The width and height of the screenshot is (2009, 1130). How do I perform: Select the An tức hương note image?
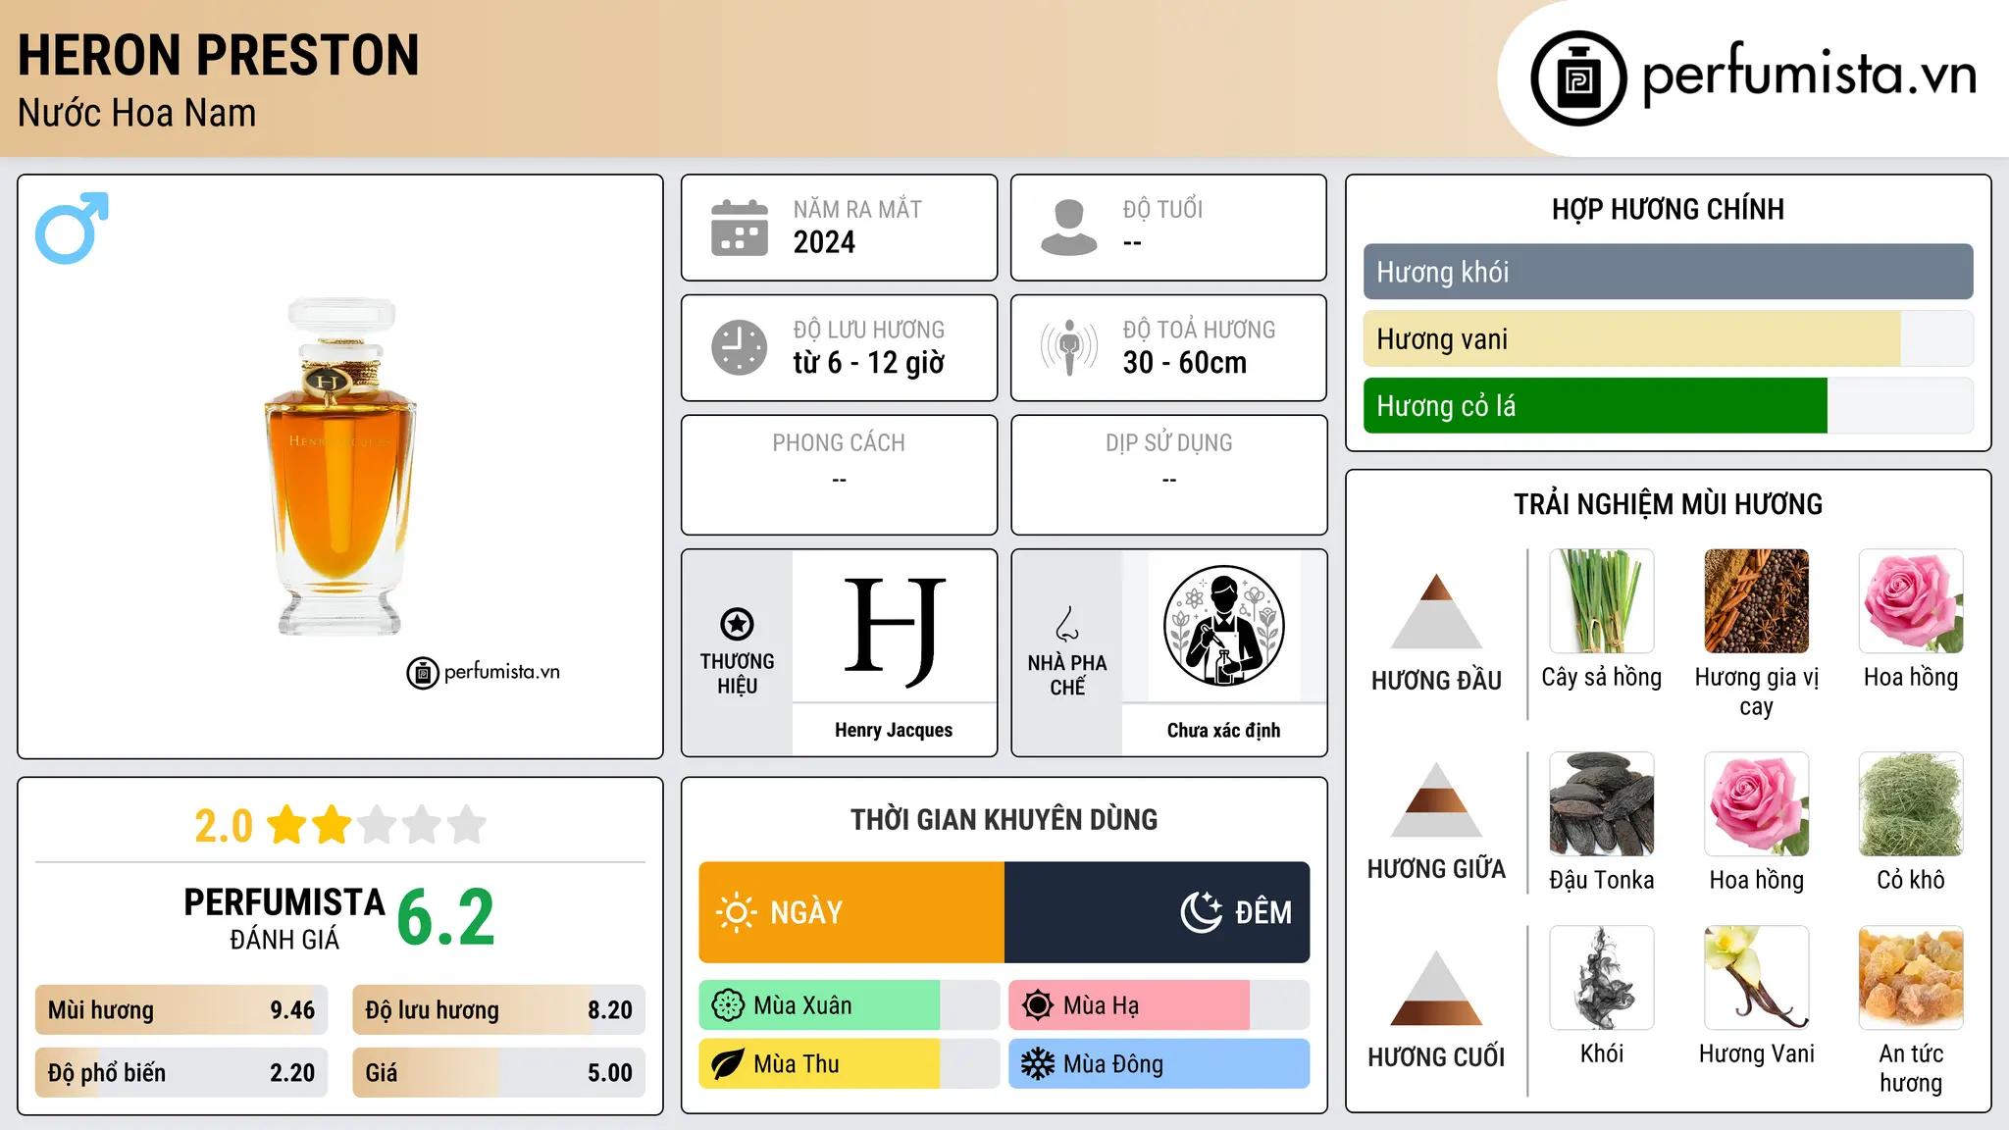point(1911,978)
